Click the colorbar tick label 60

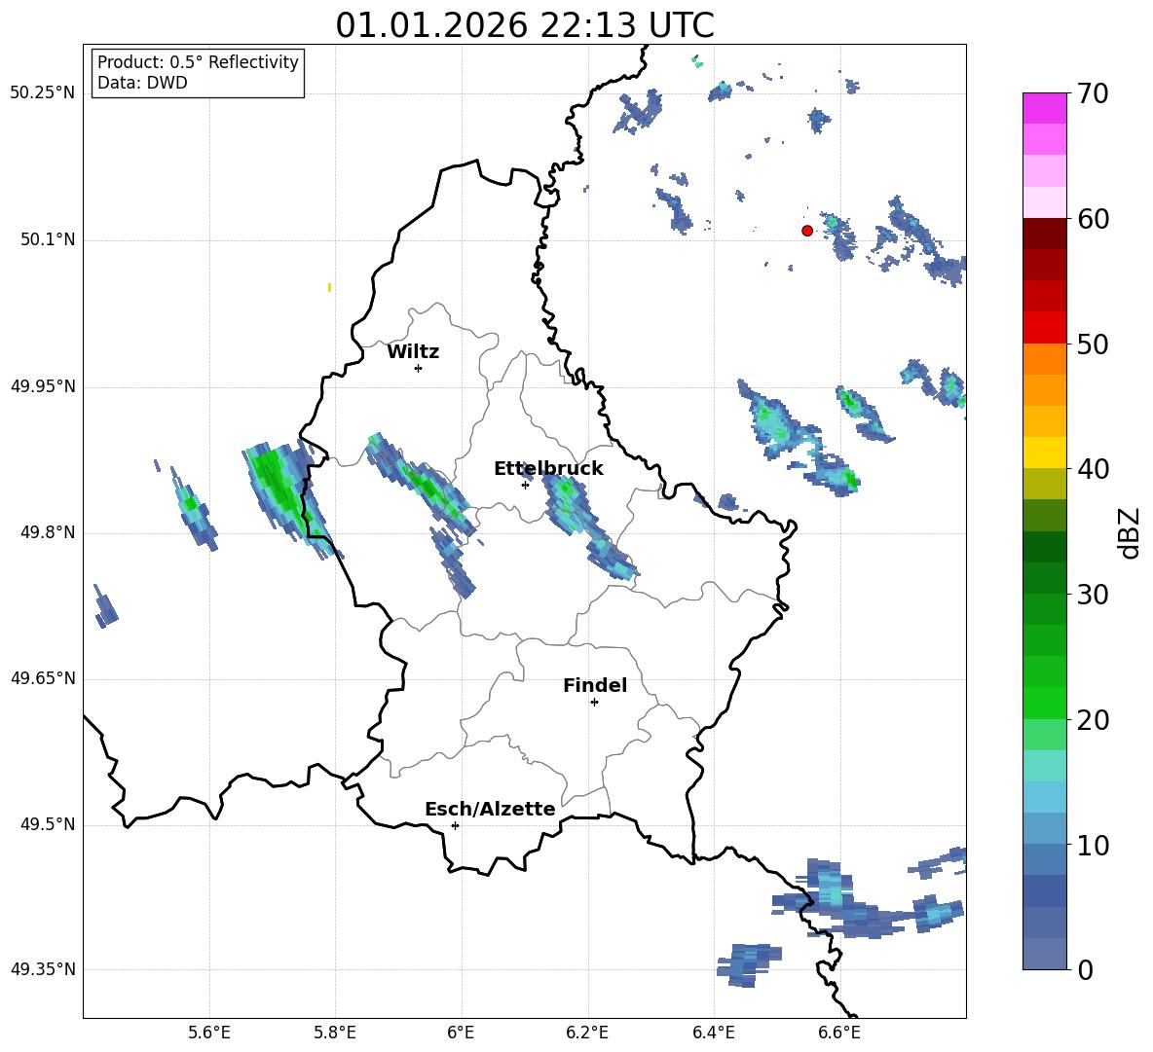coord(1093,219)
